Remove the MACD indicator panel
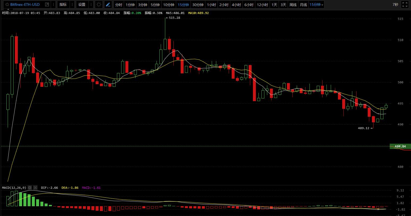The image size is (411, 216). [35, 188]
